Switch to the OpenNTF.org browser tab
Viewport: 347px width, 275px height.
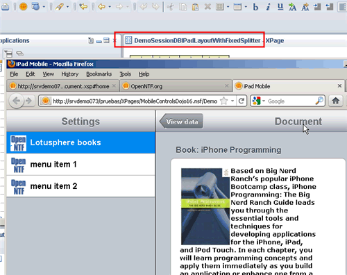coord(176,86)
